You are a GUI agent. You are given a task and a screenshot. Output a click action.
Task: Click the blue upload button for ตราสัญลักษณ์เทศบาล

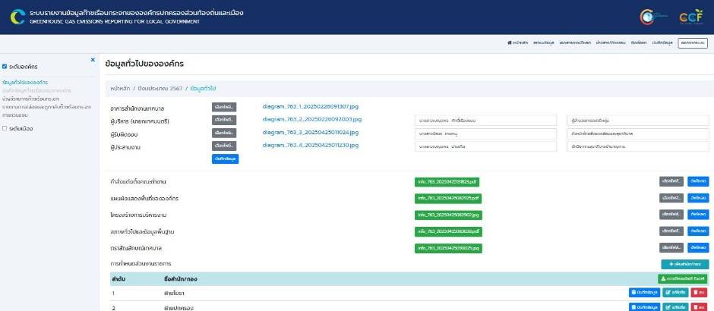coord(697,248)
